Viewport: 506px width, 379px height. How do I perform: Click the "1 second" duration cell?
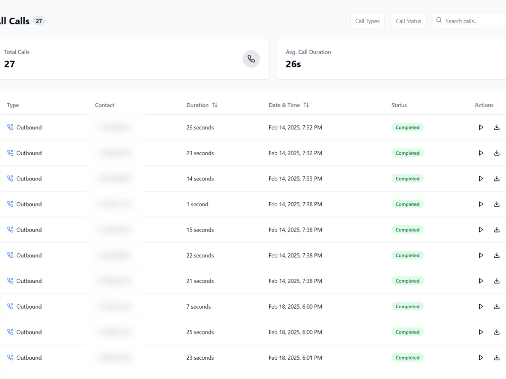tap(197, 204)
